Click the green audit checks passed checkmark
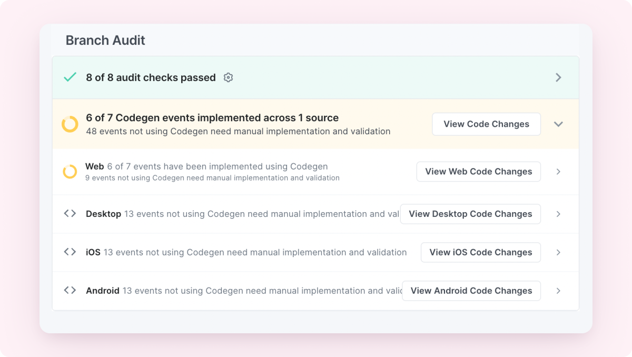 (x=70, y=77)
